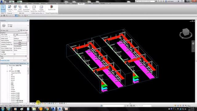The height and width of the screenshot is (111, 197).
Task: Open the file explorer folder on taskbar
Action: pyautogui.click(x=34, y=109)
